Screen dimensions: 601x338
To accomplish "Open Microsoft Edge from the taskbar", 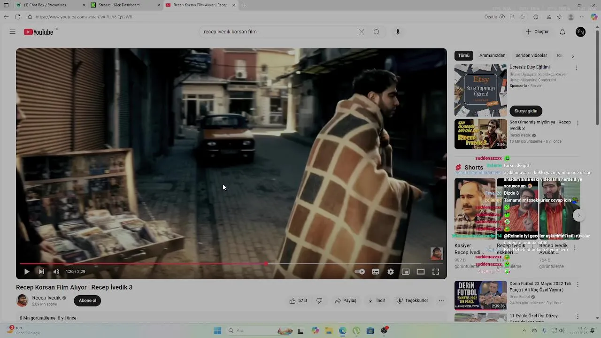I will 343,330.
